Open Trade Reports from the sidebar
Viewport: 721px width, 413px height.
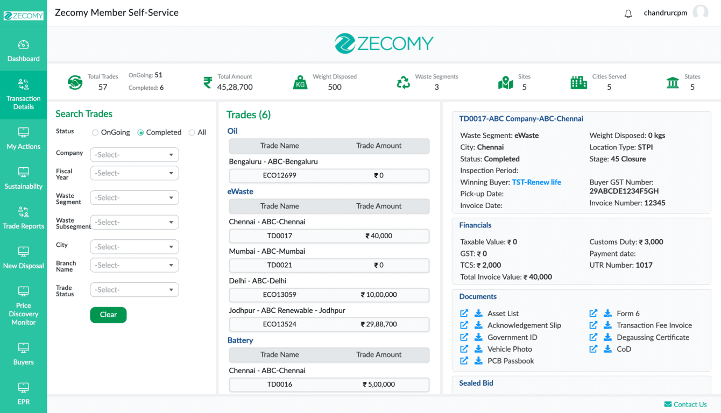point(23,218)
